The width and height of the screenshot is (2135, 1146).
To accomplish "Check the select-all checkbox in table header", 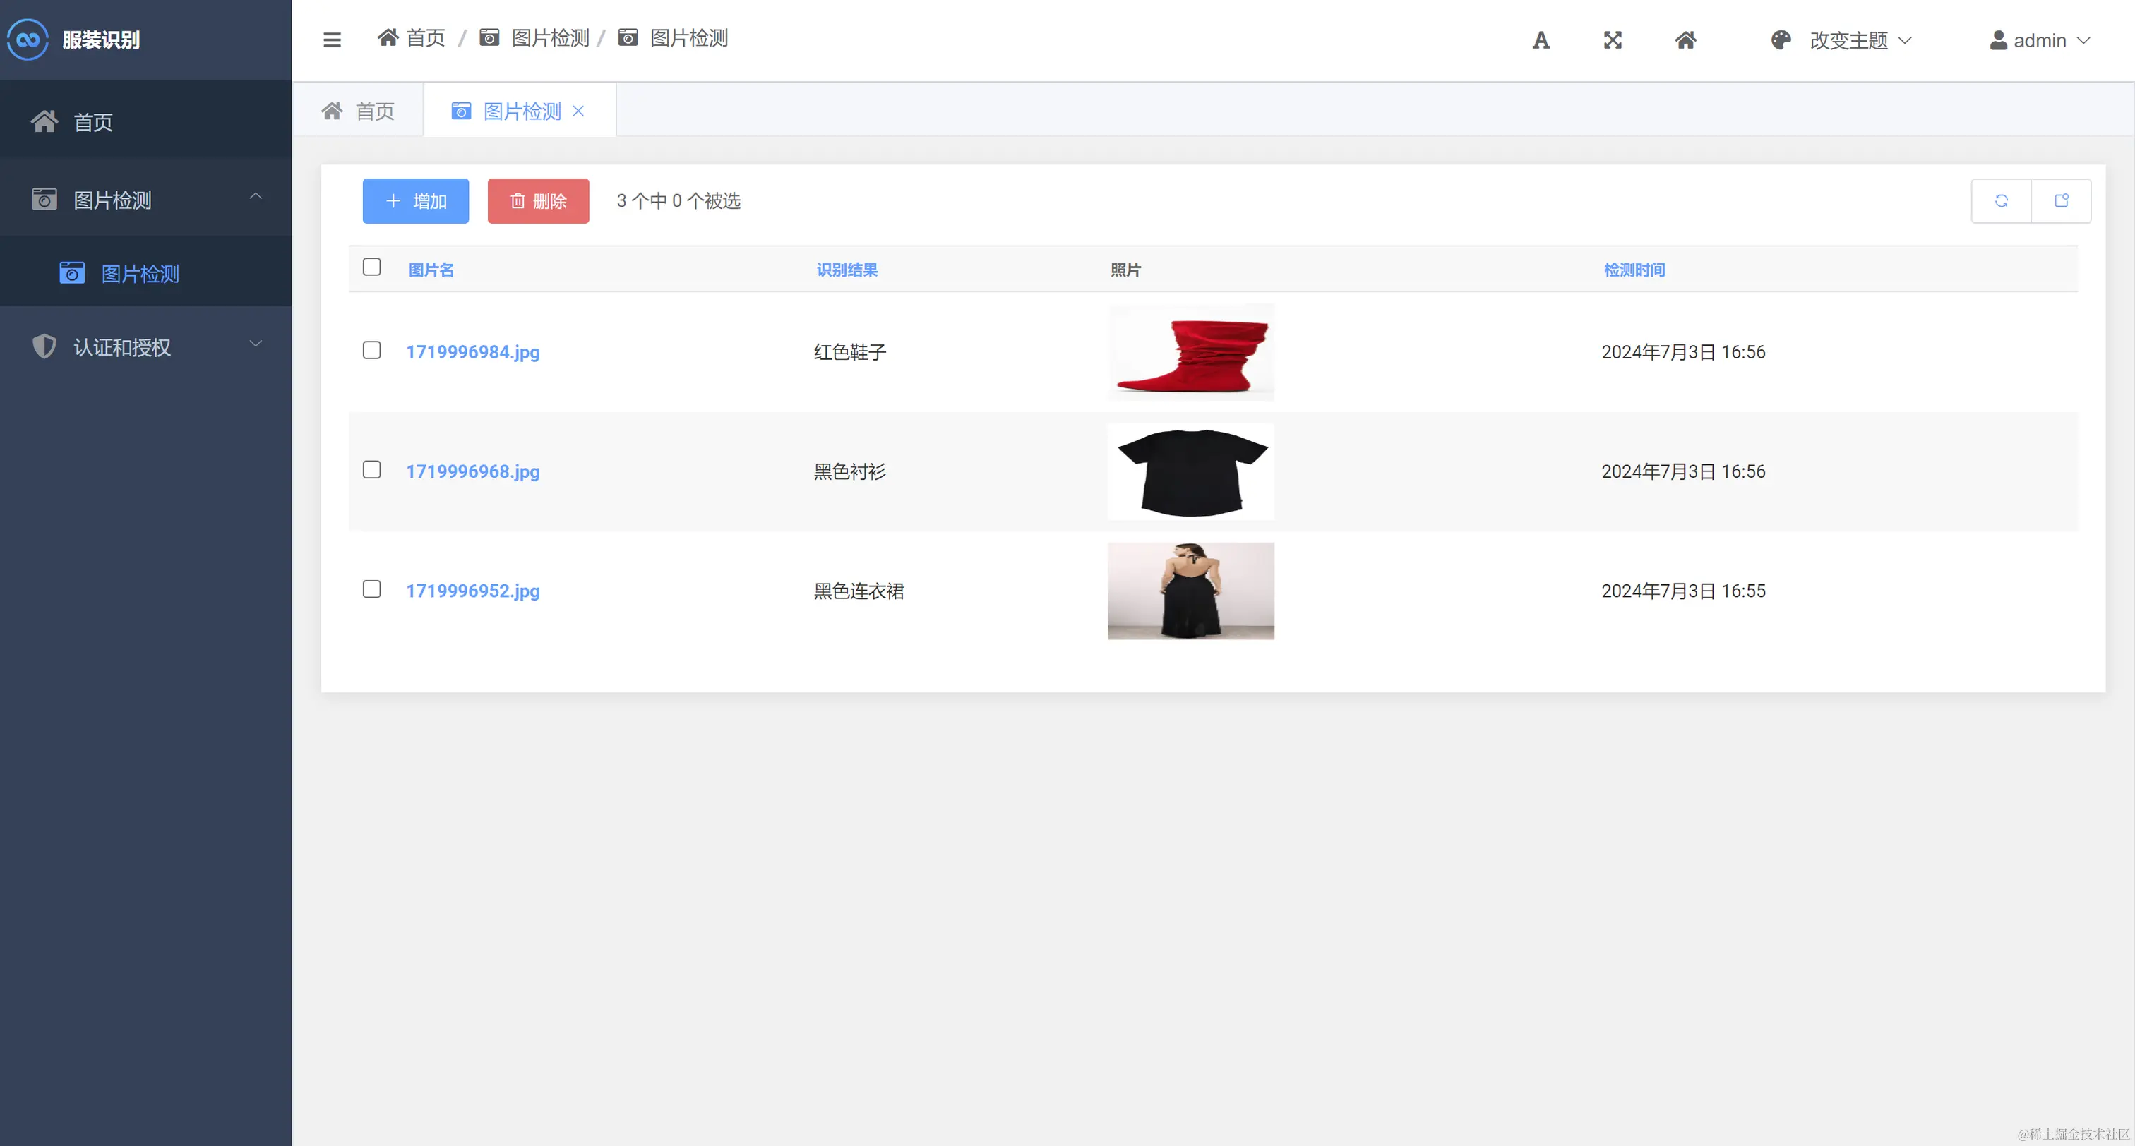I will [x=371, y=267].
